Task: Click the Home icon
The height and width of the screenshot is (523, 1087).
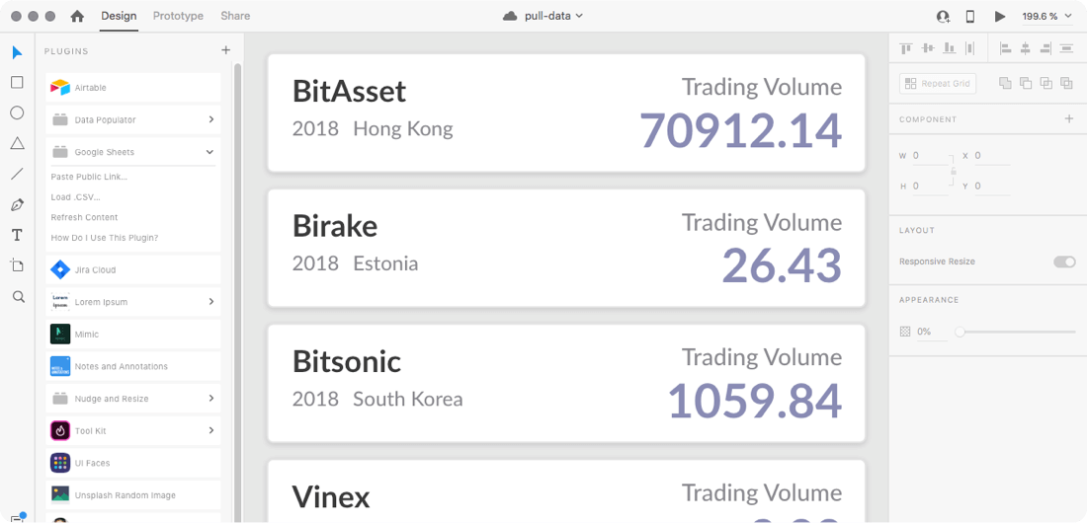Action: (77, 17)
